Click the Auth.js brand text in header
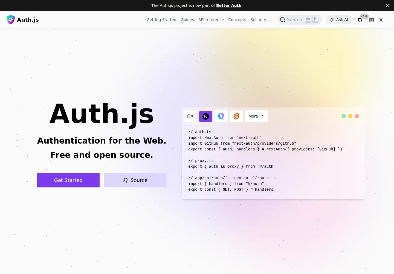The image size is (394, 274). (x=28, y=20)
